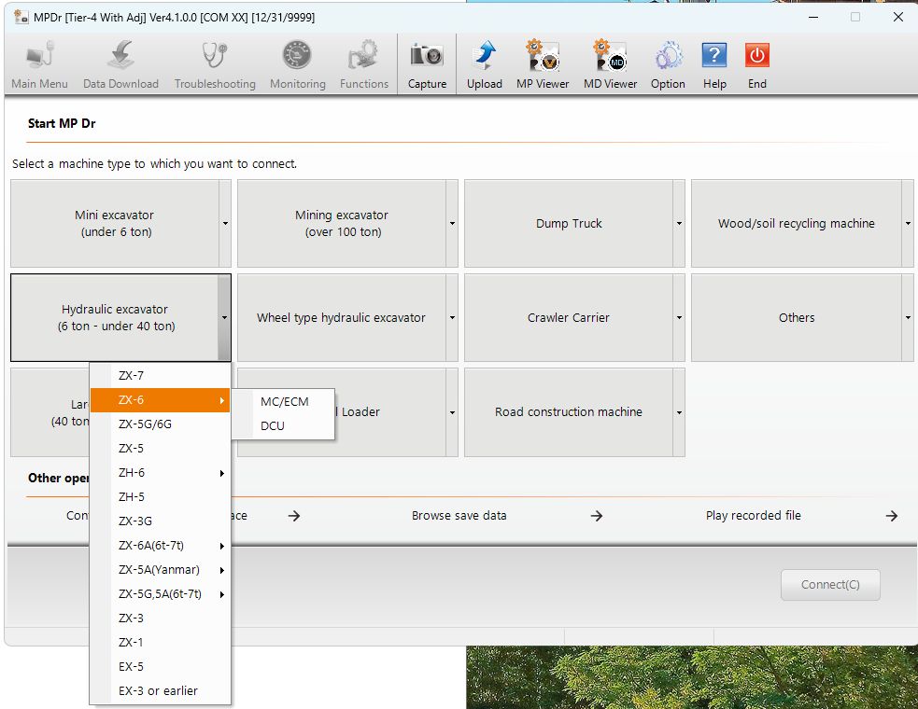This screenshot has width=918, height=709.
Task: Select Road construction machine
Action: [x=569, y=411]
